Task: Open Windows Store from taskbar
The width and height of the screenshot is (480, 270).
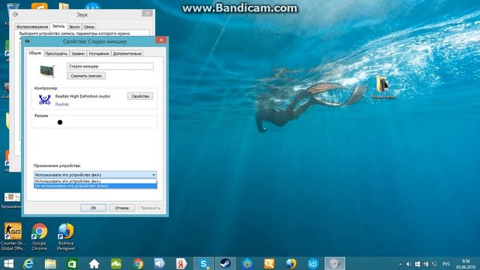Action: click(x=72, y=264)
